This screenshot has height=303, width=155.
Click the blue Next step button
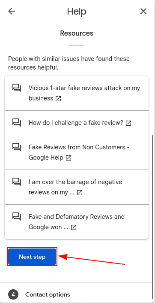[x=32, y=257]
